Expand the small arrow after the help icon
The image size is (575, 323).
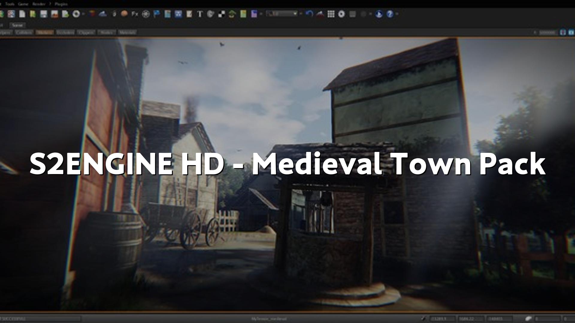(397, 14)
